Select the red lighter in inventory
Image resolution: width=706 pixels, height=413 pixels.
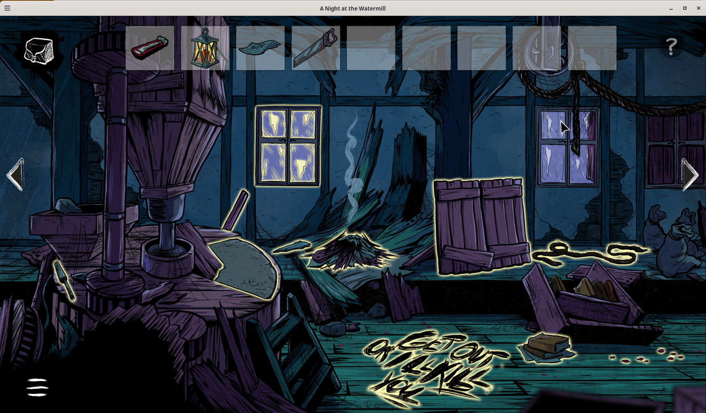(149, 48)
